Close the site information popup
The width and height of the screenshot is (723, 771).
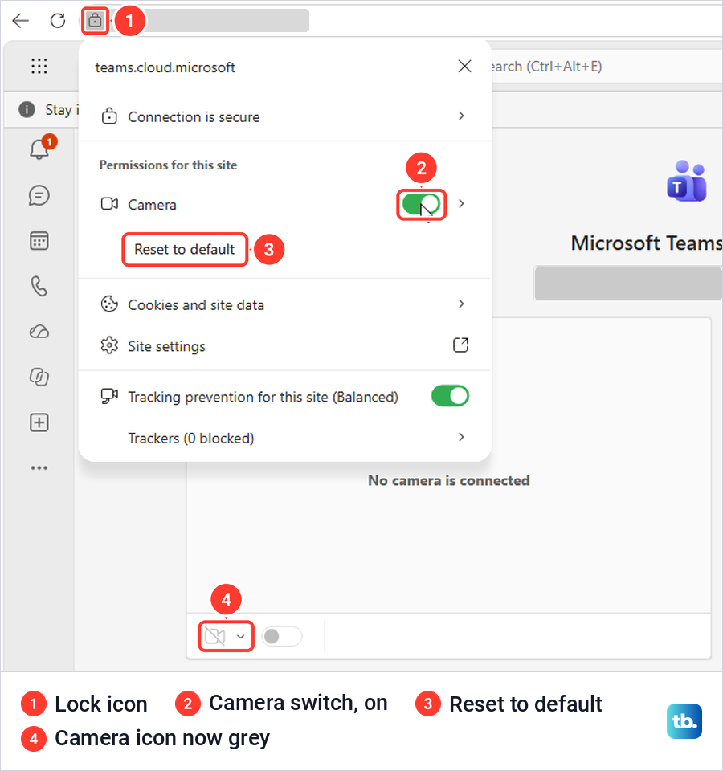click(465, 67)
